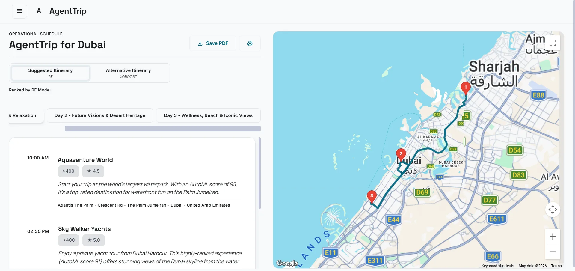
Task: Click the Sharjah city label on map
Action: pos(494,67)
